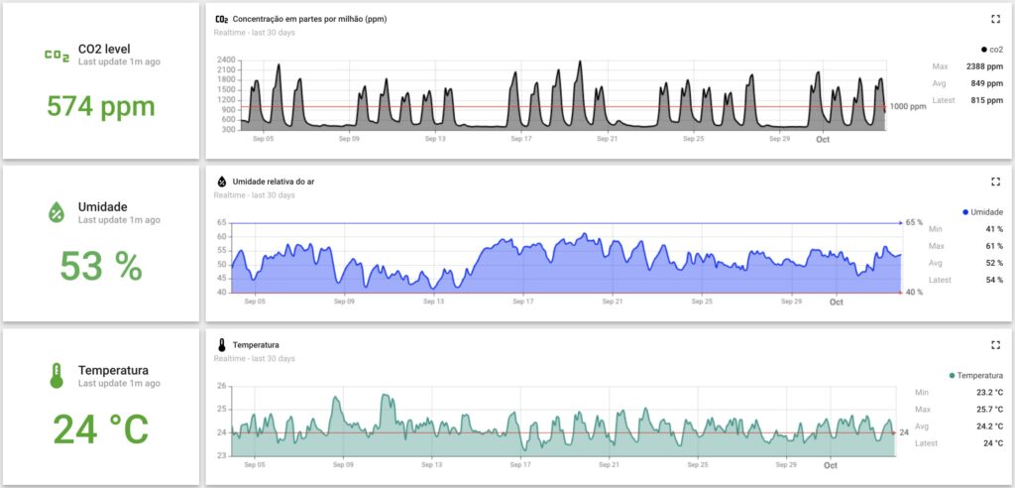
Task: Click the 53 % humidity value
Action: click(101, 266)
